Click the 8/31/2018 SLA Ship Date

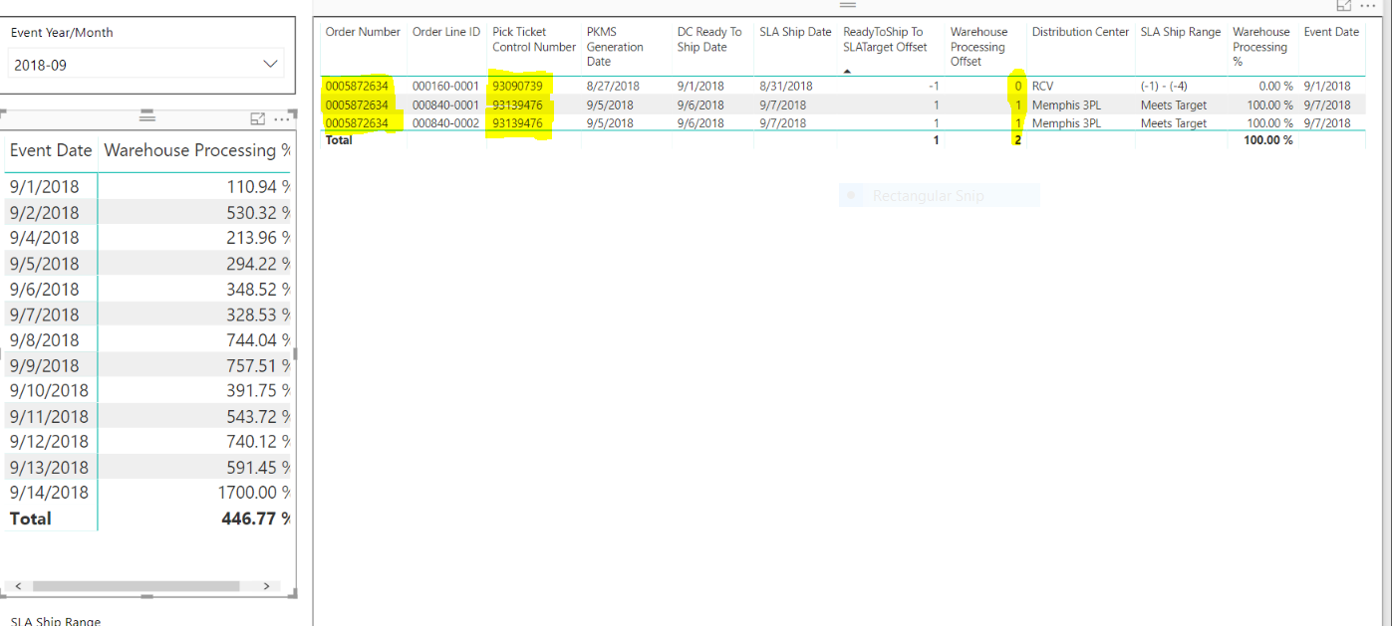tap(785, 86)
